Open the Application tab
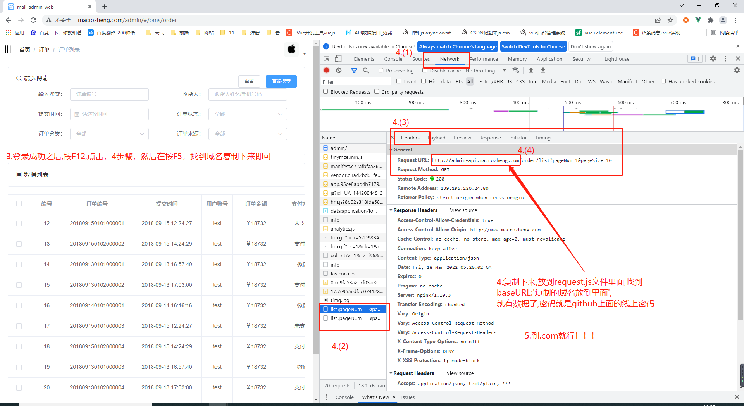The image size is (744, 406). tap(549, 59)
